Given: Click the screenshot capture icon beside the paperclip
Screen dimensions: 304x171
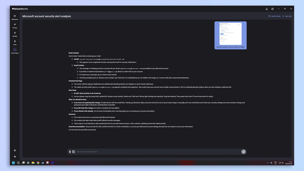Looking at the screenshot, I should (73, 152).
